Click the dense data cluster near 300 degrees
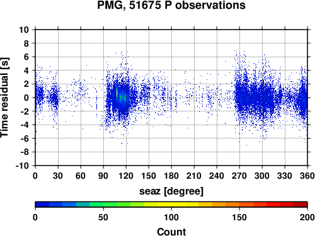Viewport: 315px width, 236px height. (x=262, y=98)
